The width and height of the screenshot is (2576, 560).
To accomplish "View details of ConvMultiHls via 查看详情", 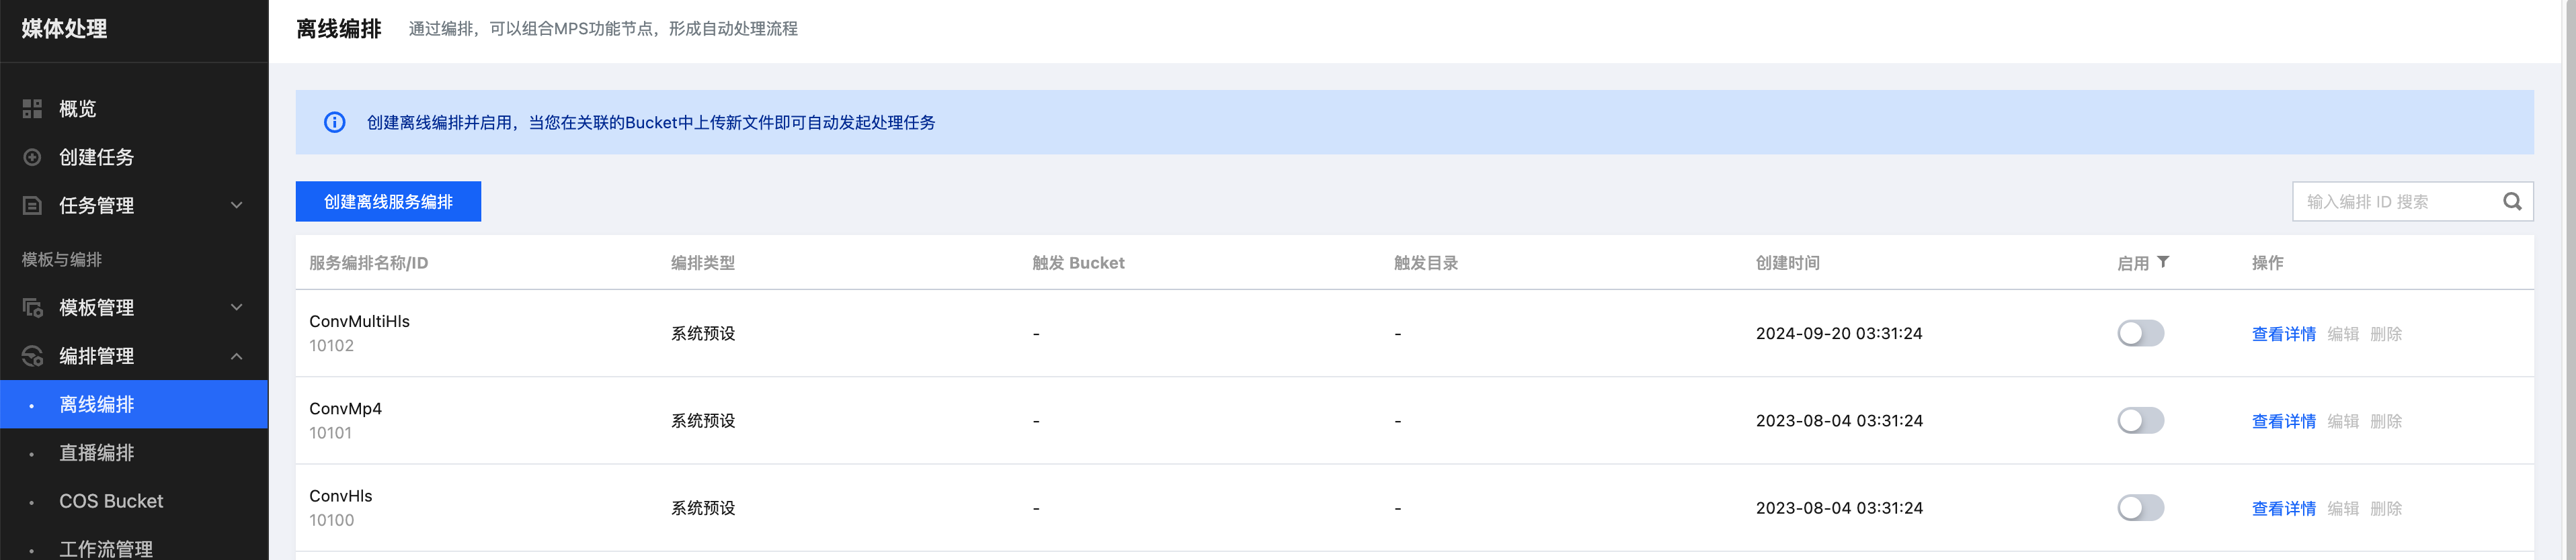I will (x=2283, y=334).
